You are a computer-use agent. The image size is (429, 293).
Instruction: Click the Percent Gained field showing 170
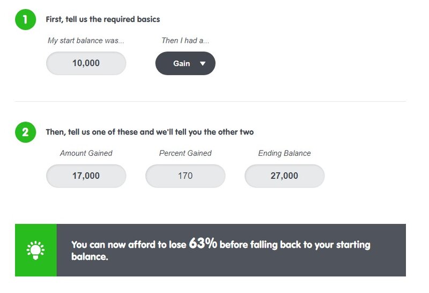pos(185,176)
